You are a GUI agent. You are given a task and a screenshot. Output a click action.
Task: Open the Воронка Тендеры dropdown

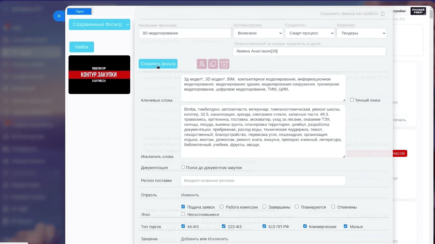point(361,33)
